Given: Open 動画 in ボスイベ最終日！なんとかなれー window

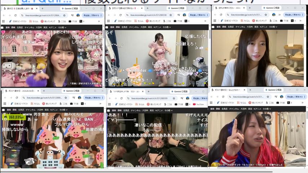Looking at the screenshot, I should click(x=212, y=109).
